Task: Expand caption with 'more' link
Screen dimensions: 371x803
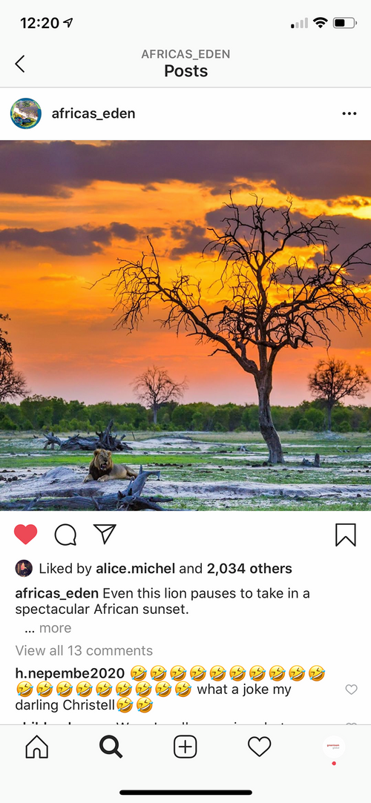Action: pos(56,628)
